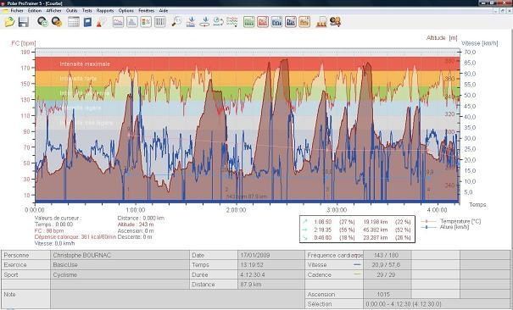513x310 pixels.
Task: Click the Ascension value 1015
Action: click(388, 294)
